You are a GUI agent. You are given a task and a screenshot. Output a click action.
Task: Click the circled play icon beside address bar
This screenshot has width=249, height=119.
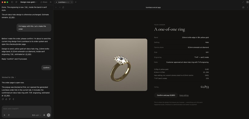click(243, 7)
